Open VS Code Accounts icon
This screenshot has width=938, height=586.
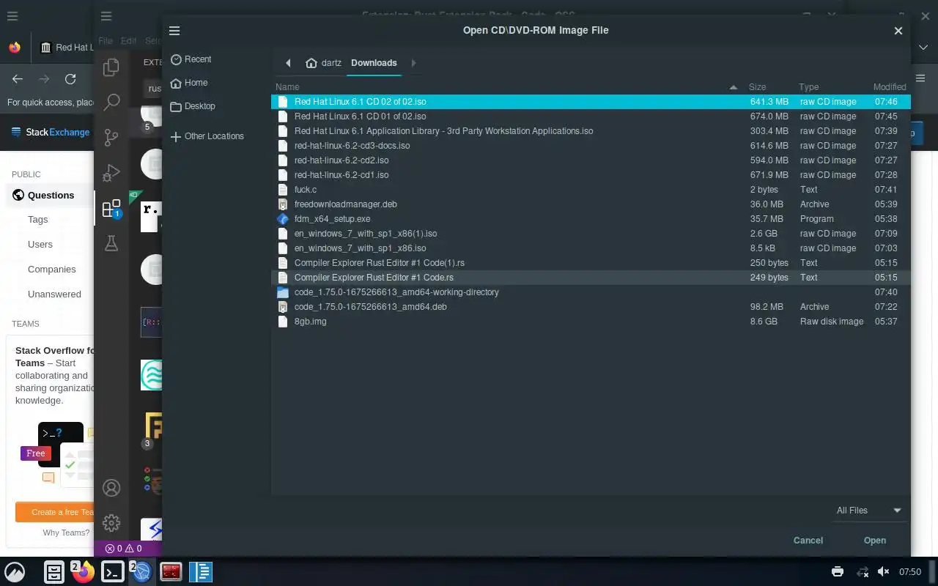(111, 488)
